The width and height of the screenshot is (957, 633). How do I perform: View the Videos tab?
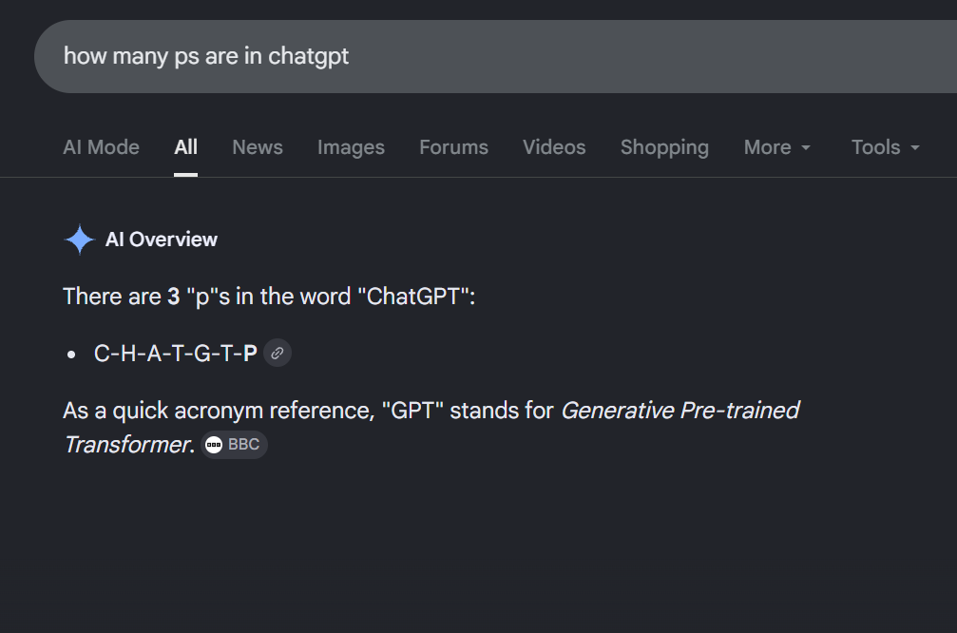point(554,147)
